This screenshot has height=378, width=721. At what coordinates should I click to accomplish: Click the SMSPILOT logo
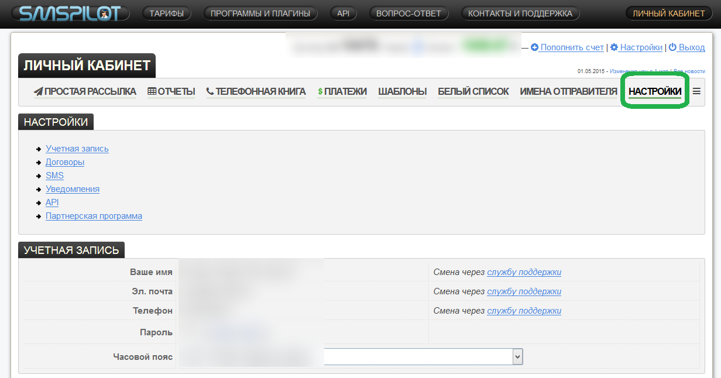coord(70,13)
